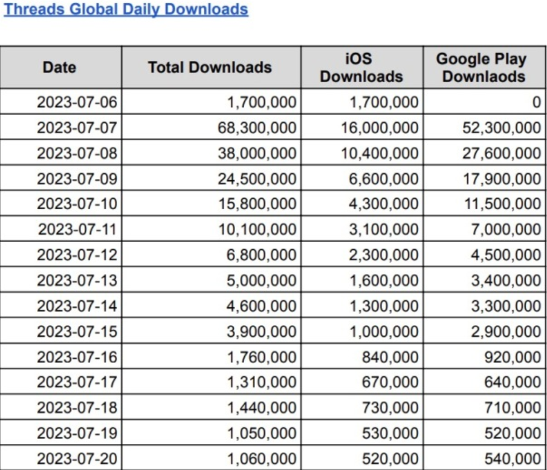Screen dimensions: 547x470
Task: Select the 2023-07-08 date cell
Action: [x=61, y=152]
